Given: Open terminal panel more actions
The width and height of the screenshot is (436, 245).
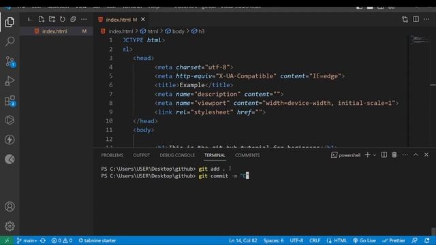Looking at the screenshot, I should pos(405,154).
